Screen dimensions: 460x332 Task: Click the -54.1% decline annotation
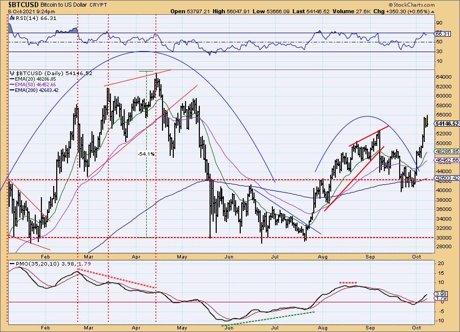pos(146,154)
